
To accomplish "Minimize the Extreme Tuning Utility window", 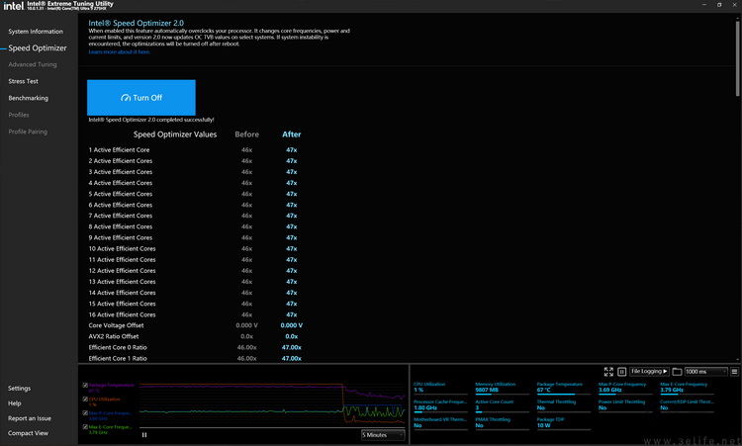I will (x=704, y=5).
